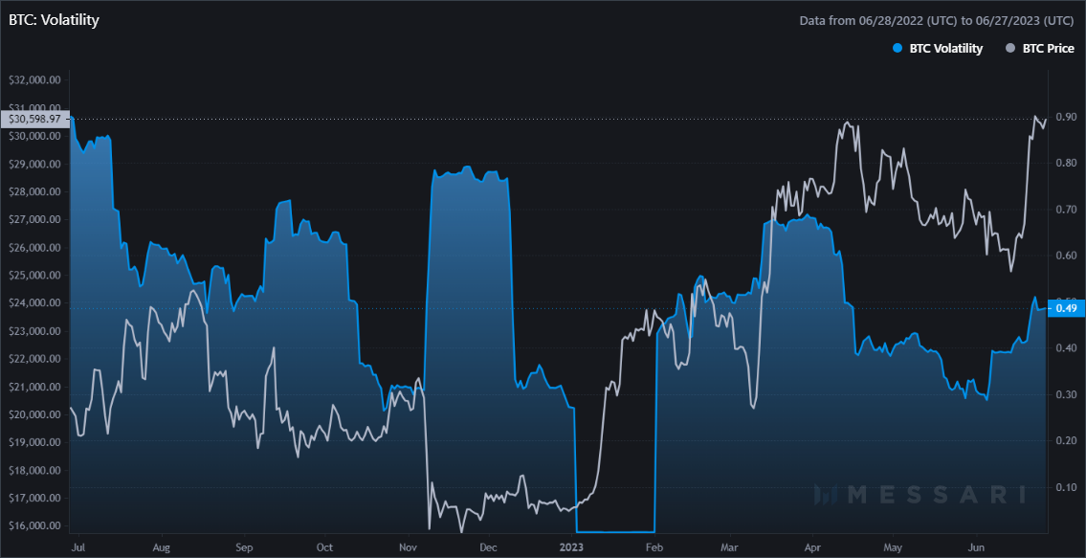Click the BTC: Volatility chart title

54,19
